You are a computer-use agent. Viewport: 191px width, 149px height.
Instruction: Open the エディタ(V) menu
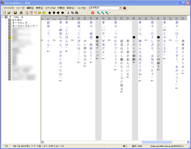(50, 8)
